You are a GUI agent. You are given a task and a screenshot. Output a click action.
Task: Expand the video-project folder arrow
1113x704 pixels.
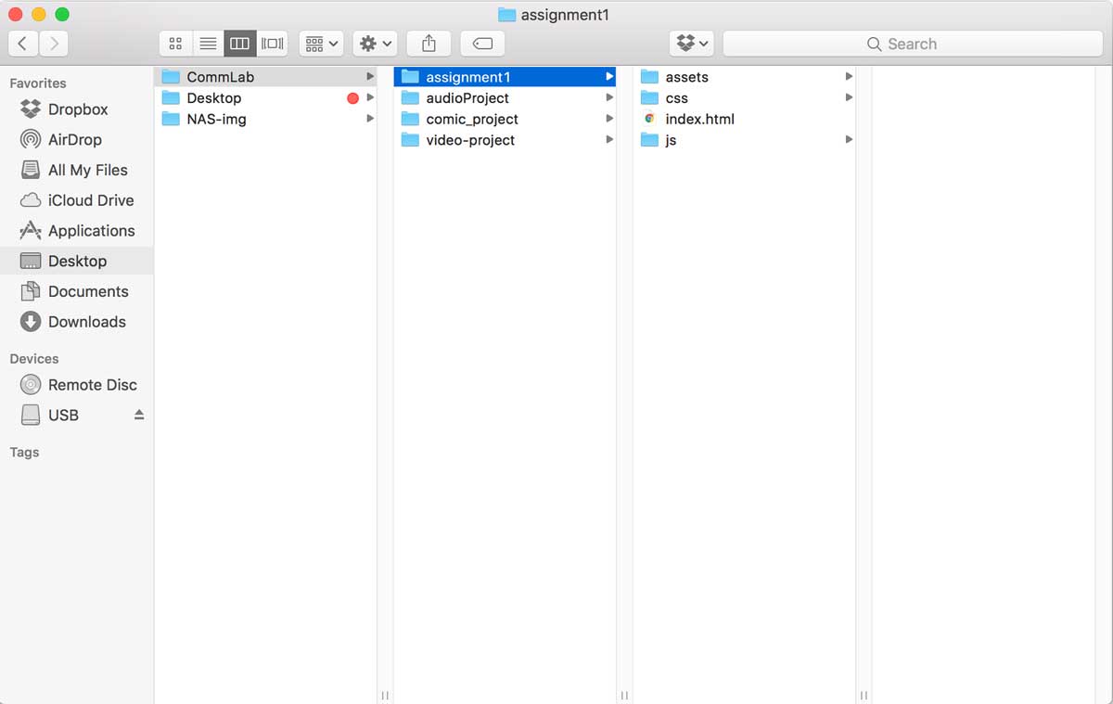pos(609,140)
